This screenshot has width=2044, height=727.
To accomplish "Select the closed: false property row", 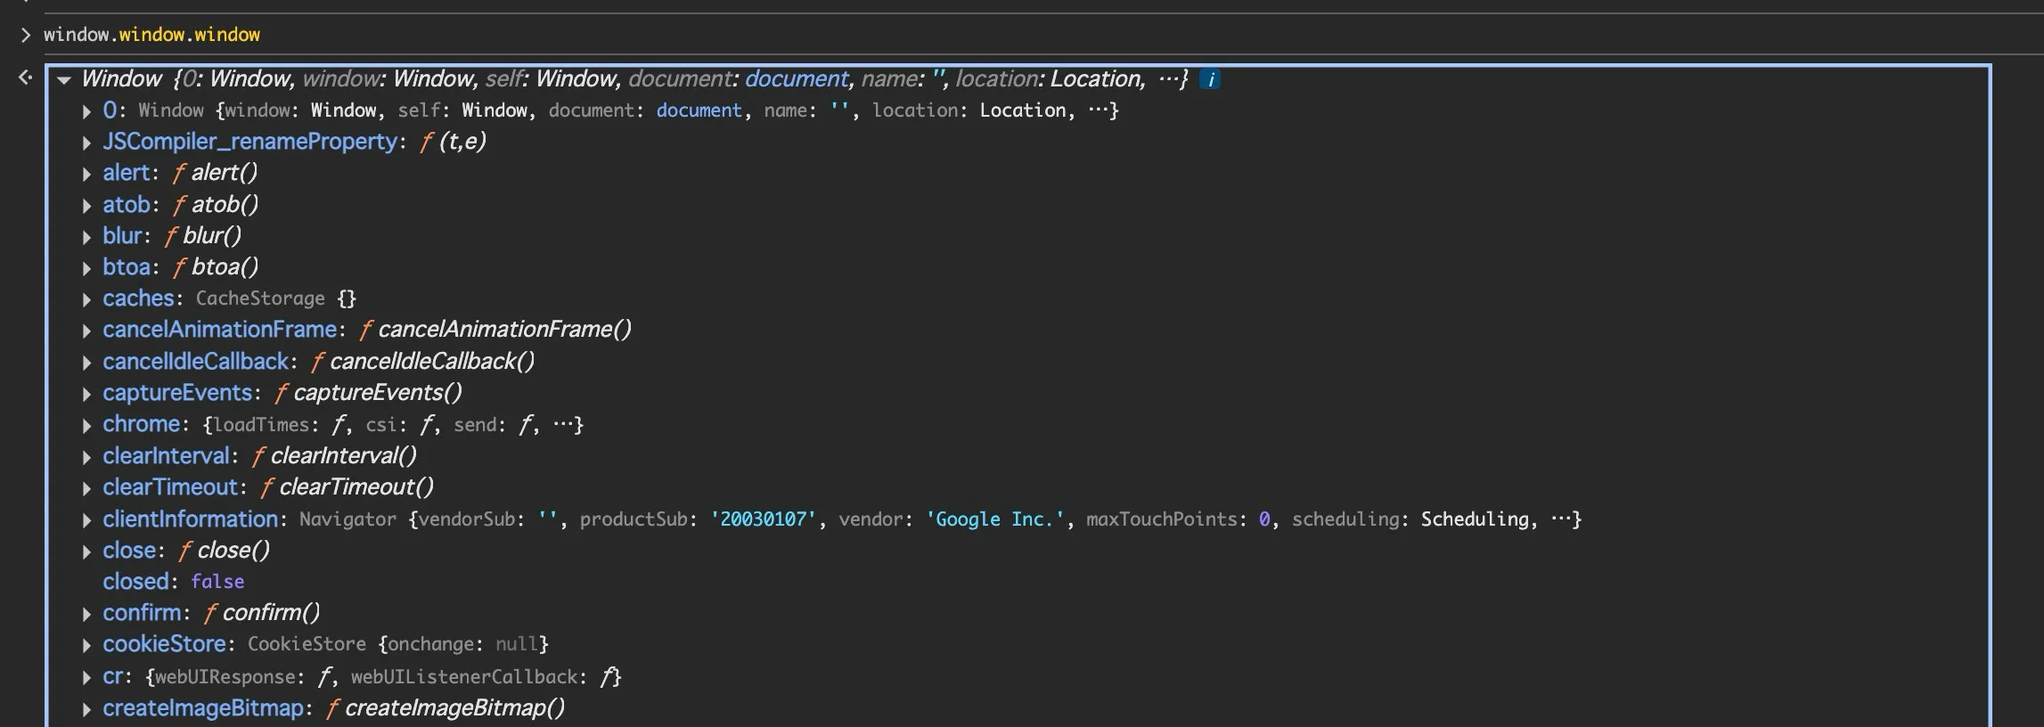I will pyautogui.click(x=173, y=582).
